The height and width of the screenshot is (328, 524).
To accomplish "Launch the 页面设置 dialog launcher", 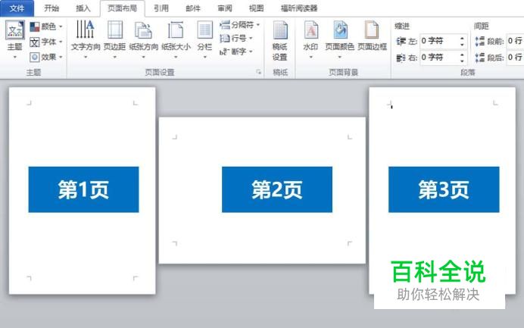I will [x=258, y=72].
